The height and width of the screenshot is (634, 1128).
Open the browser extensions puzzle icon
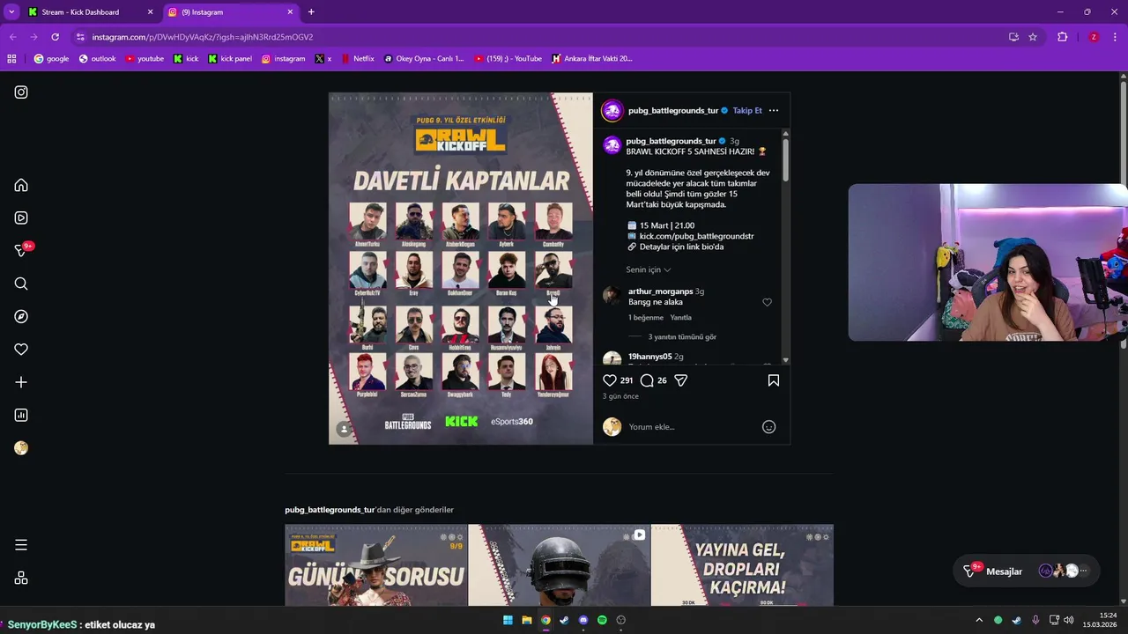(x=1062, y=37)
